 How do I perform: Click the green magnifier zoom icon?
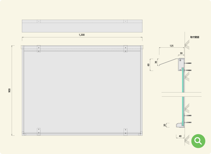point(198,141)
